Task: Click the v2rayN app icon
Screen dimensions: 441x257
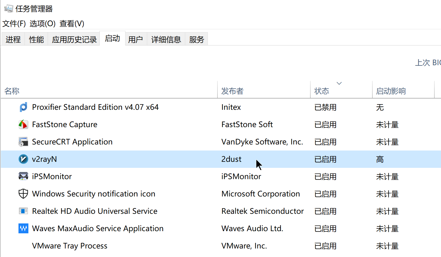Action: [x=23, y=159]
